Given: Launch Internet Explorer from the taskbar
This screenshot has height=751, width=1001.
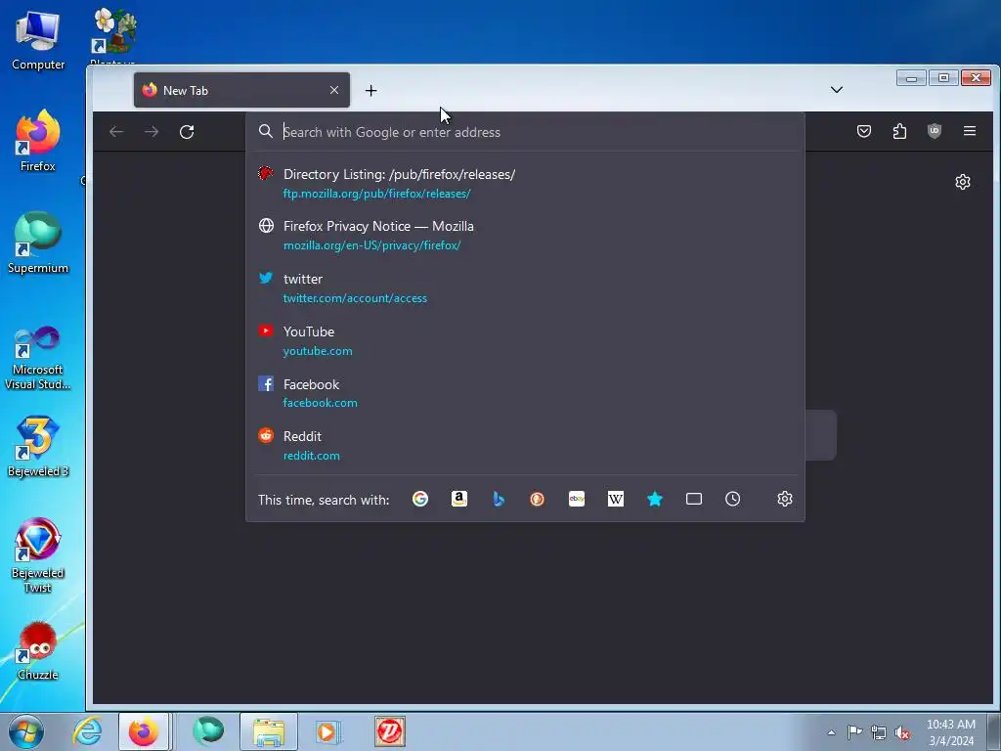Looking at the screenshot, I should click(x=87, y=731).
